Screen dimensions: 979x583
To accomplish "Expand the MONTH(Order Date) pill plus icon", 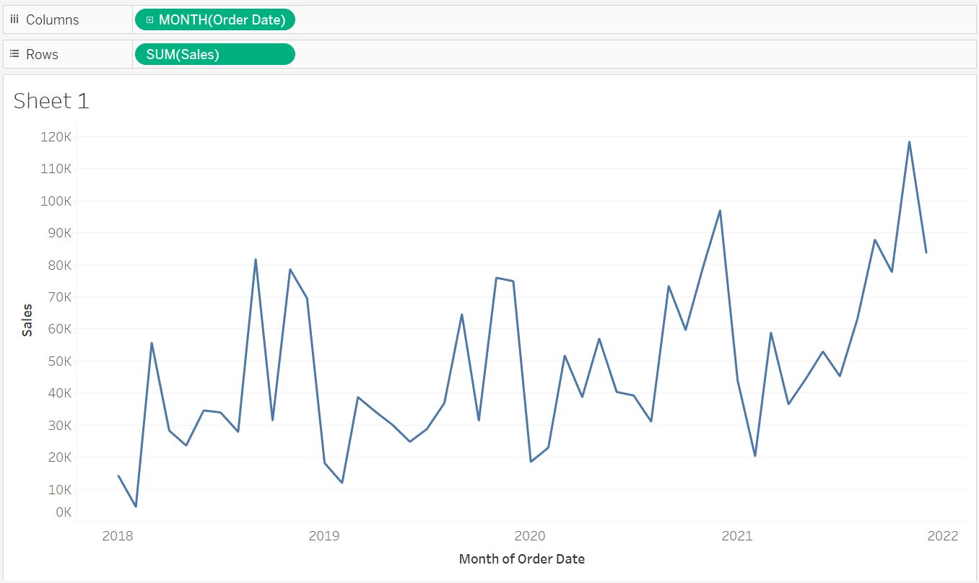I will pyautogui.click(x=149, y=20).
